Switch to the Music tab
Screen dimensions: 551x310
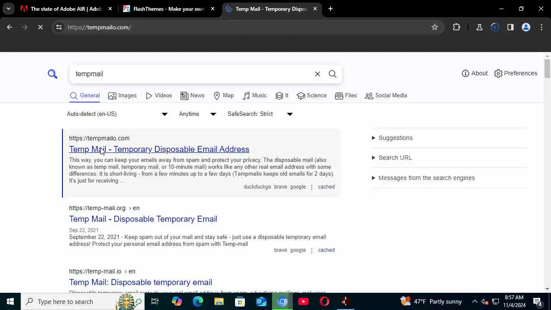pos(254,96)
